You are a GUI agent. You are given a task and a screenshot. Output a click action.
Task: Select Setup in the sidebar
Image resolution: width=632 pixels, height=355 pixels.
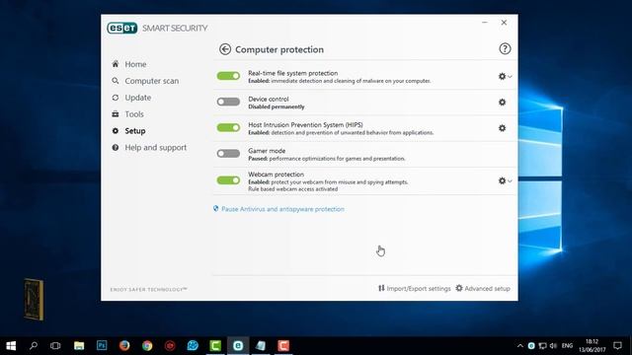[135, 131]
